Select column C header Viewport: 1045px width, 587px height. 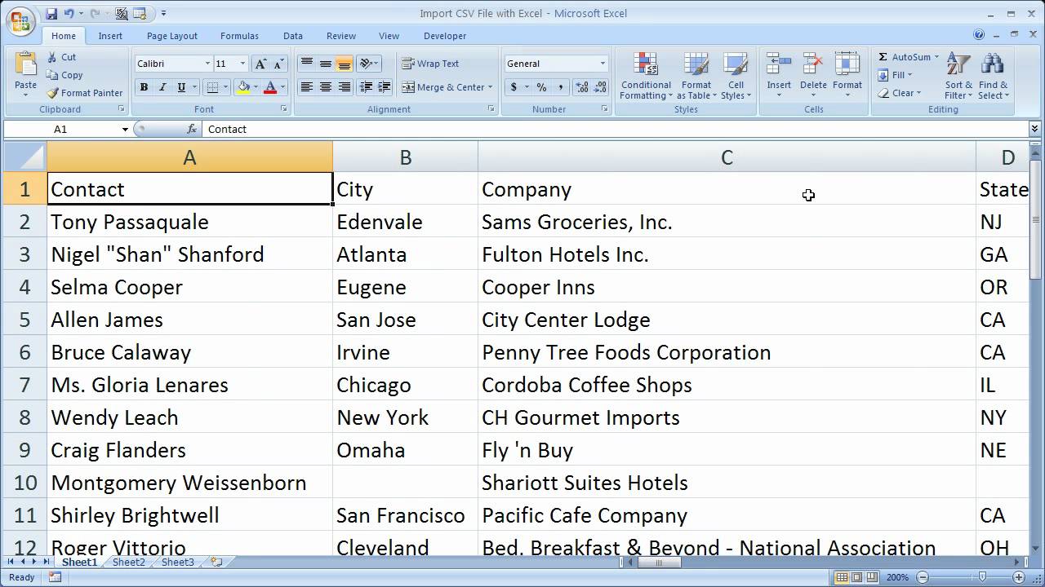(727, 157)
